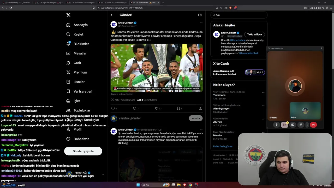Open the @Fenerbahce mention link
This screenshot has height=188, width=334.
click(238, 40)
